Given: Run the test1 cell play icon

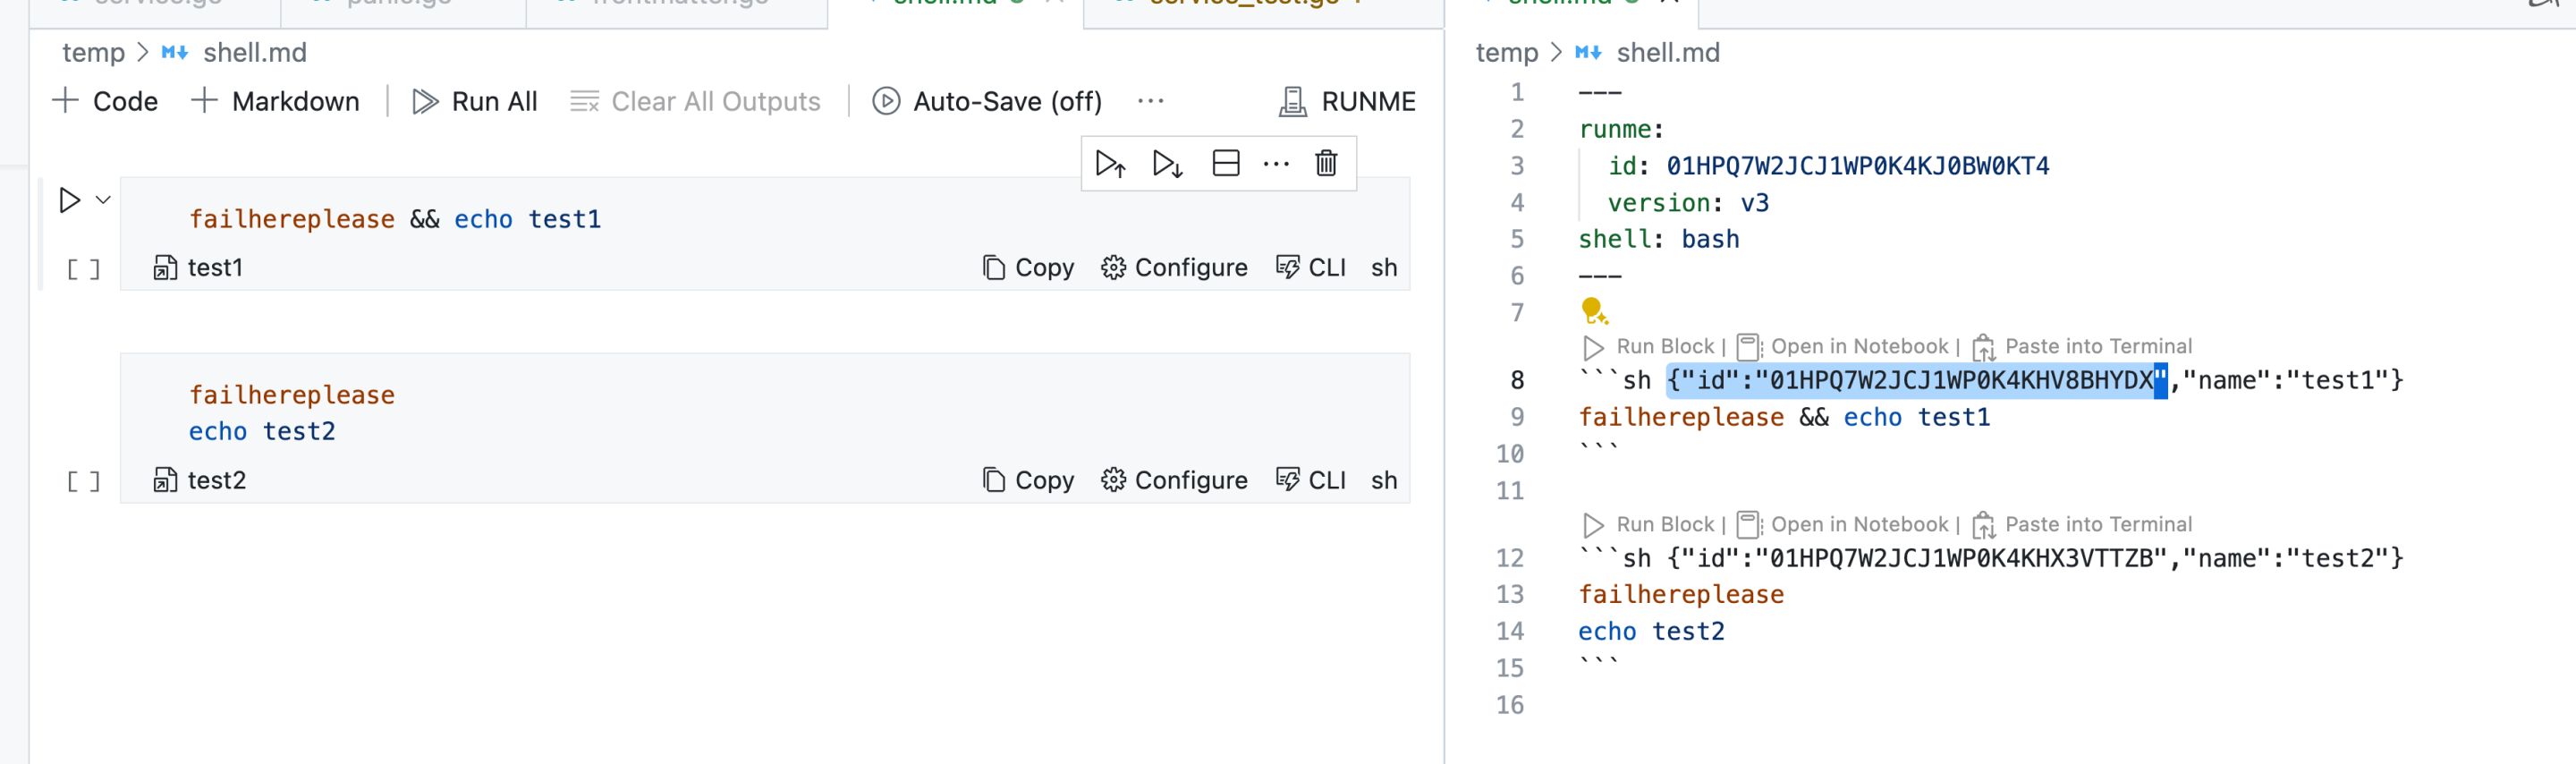Looking at the screenshot, I should [x=69, y=200].
